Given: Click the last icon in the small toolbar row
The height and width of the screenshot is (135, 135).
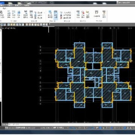Looking at the screenshot, I should [46, 25].
